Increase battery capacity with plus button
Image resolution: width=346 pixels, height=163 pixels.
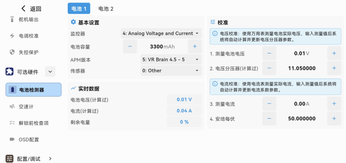(x=195, y=47)
